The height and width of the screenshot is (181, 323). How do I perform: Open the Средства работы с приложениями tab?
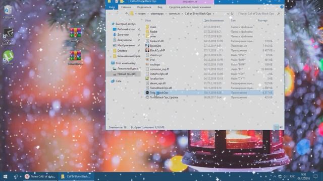190,7
